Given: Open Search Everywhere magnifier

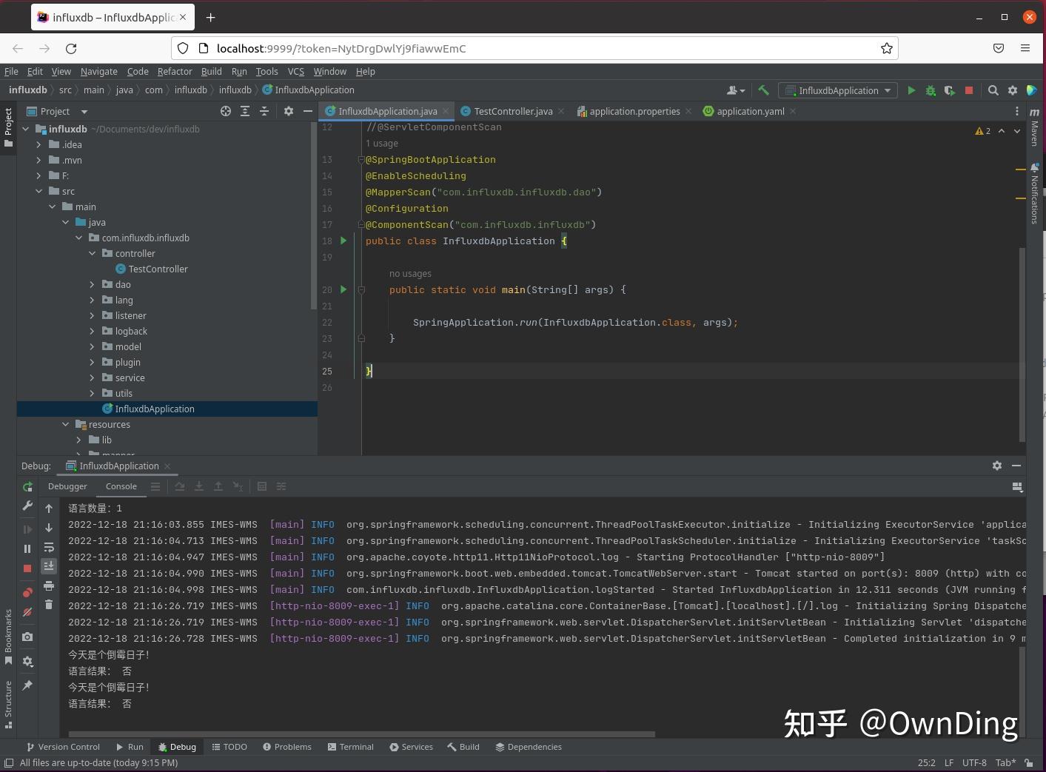Looking at the screenshot, I should point(993,90).
